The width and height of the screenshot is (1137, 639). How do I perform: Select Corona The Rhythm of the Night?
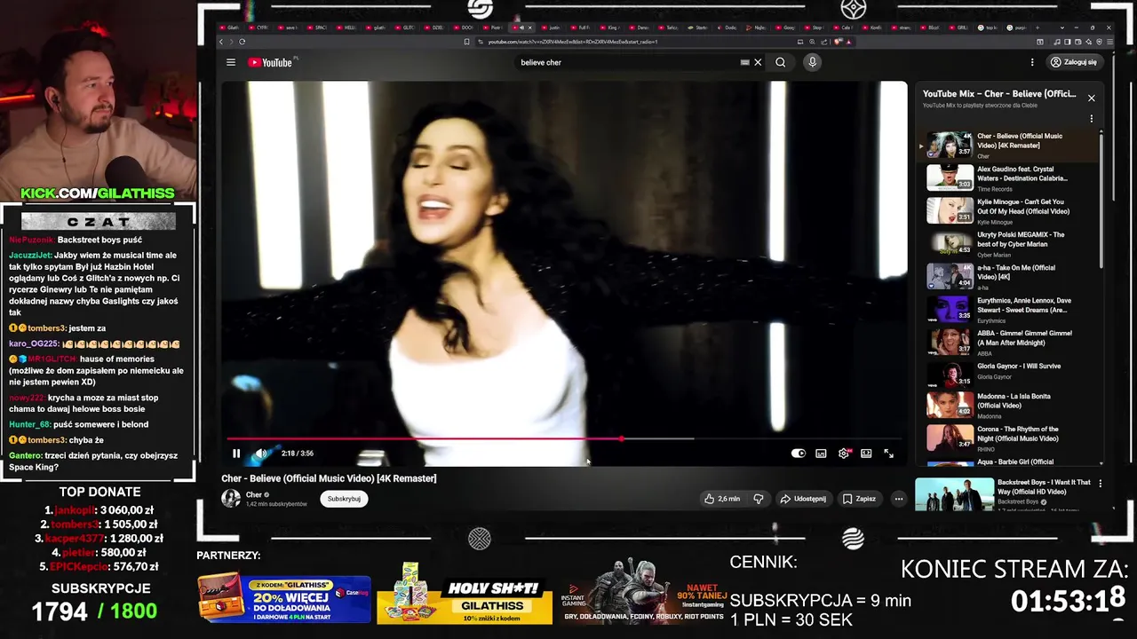[1008, 440]
